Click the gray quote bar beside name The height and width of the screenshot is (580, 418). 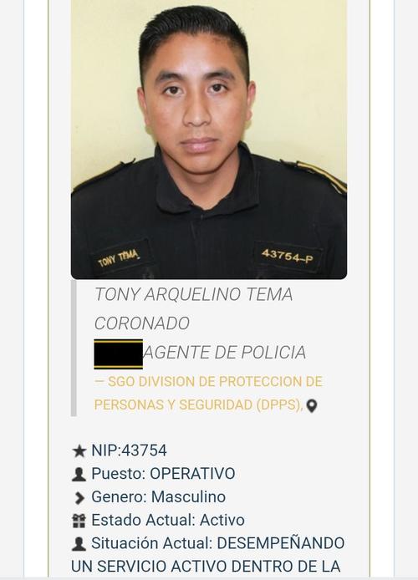74,348
